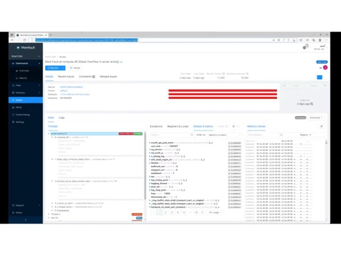Click the browser refresh icon
This screenshot has width=341, height=256.
pyautogui.click(x=25, y=40)
